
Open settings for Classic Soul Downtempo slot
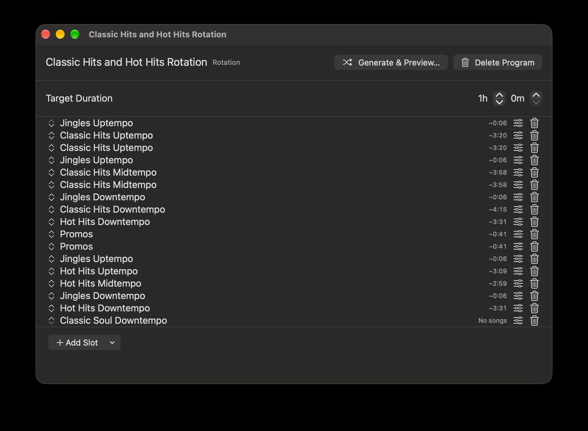(518, 321)
